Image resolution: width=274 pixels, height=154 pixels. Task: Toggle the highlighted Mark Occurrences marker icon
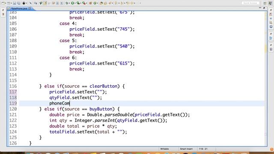click(x=45, y=3)
